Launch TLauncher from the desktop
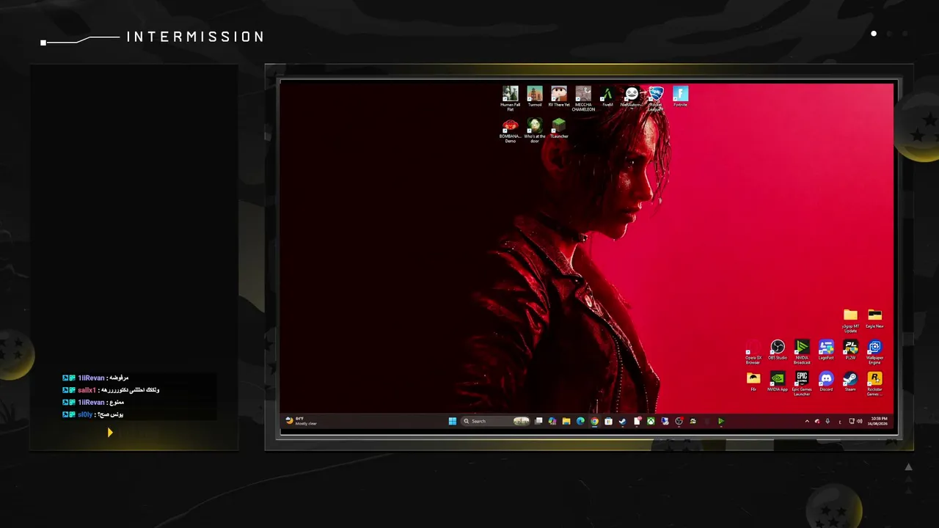939x528 pixels. 559,128
